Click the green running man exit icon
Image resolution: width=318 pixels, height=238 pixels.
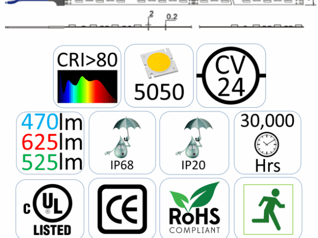point(267,208)
